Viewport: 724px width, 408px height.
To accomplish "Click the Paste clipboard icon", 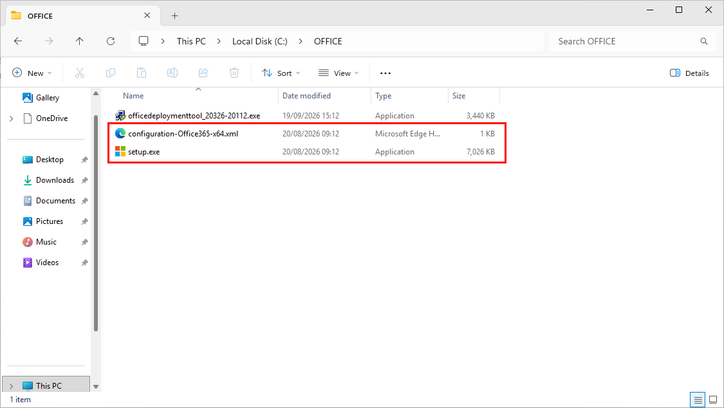I will point(142,73).
